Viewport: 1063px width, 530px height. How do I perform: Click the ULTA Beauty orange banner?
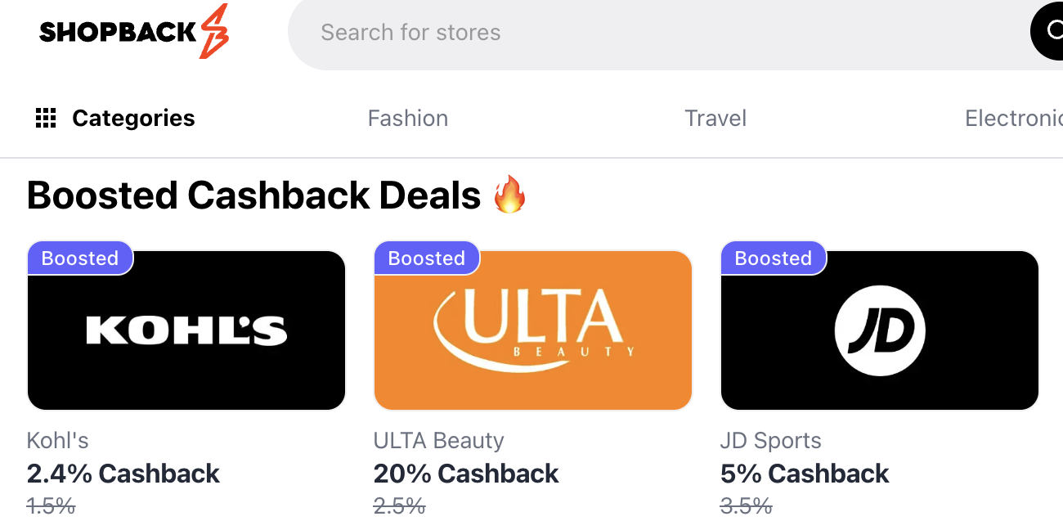[x=533, y=330]
